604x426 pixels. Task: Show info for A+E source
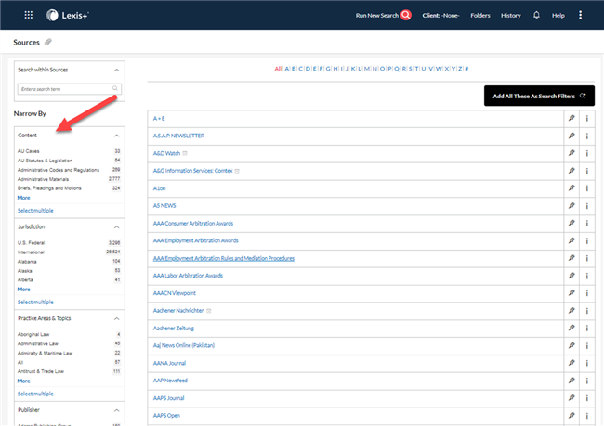pos(587,118)
